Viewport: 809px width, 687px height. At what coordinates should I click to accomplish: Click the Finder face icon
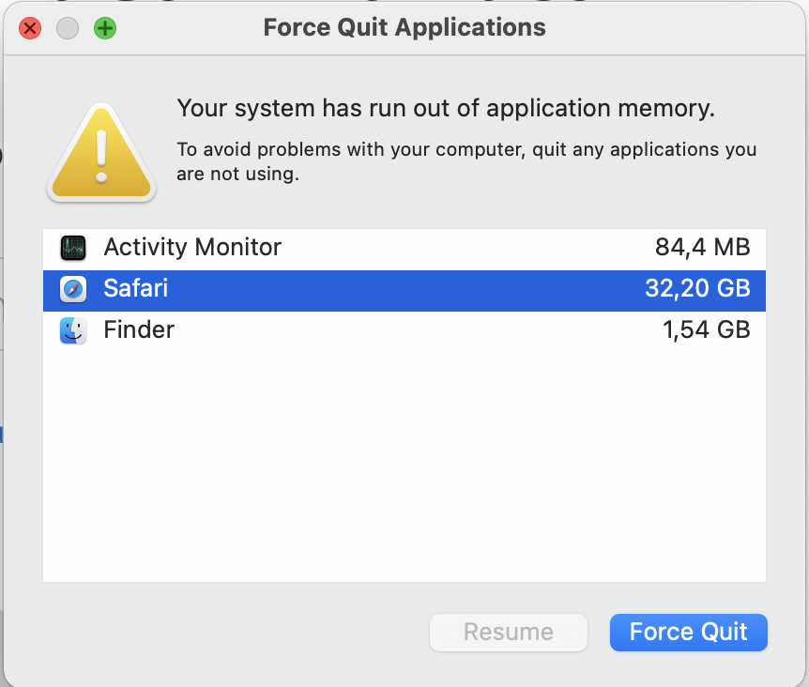pyautogui.click(x=73, y=330)
